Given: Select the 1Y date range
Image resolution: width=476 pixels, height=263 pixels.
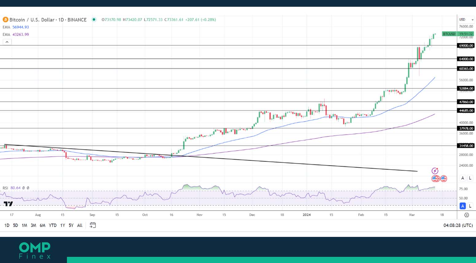Looking at the screenshot, I should point(63,225).
